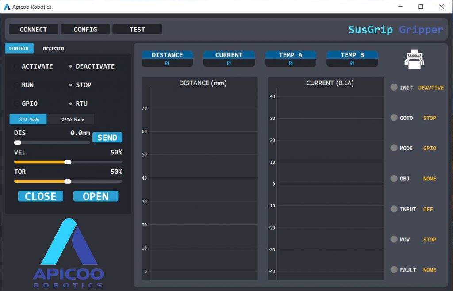The image size is (453, 291).
Task: Click the 'NONE' FAULT status text
Action: (430, 270)
